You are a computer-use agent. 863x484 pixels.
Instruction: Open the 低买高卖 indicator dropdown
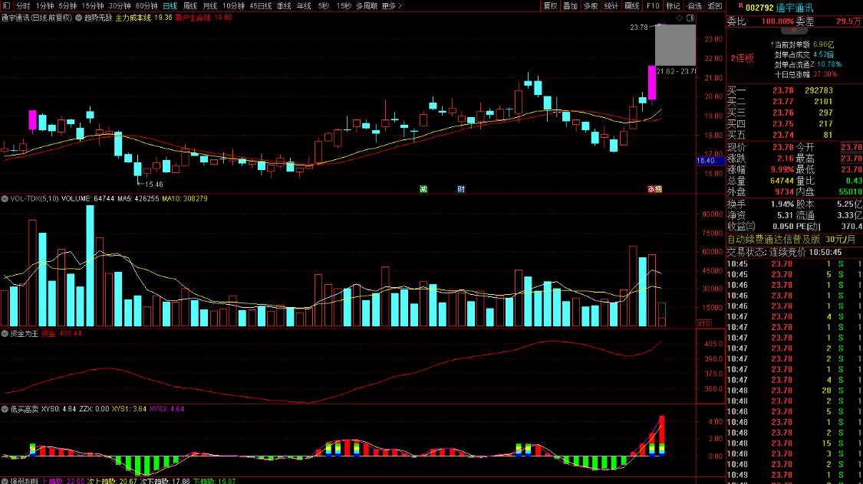tap(5, 409)
